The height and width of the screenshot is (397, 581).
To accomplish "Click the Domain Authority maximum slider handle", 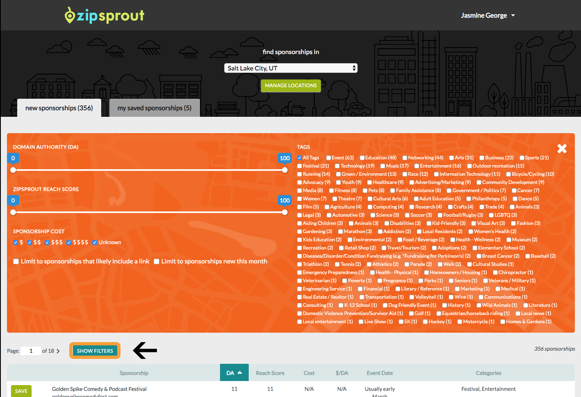I will [285, 170].
